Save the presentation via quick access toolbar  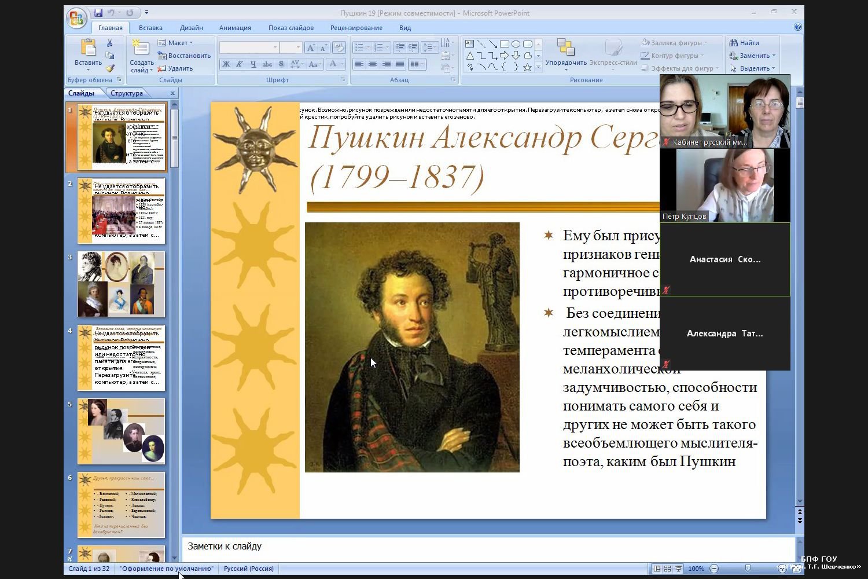point(98,13)
